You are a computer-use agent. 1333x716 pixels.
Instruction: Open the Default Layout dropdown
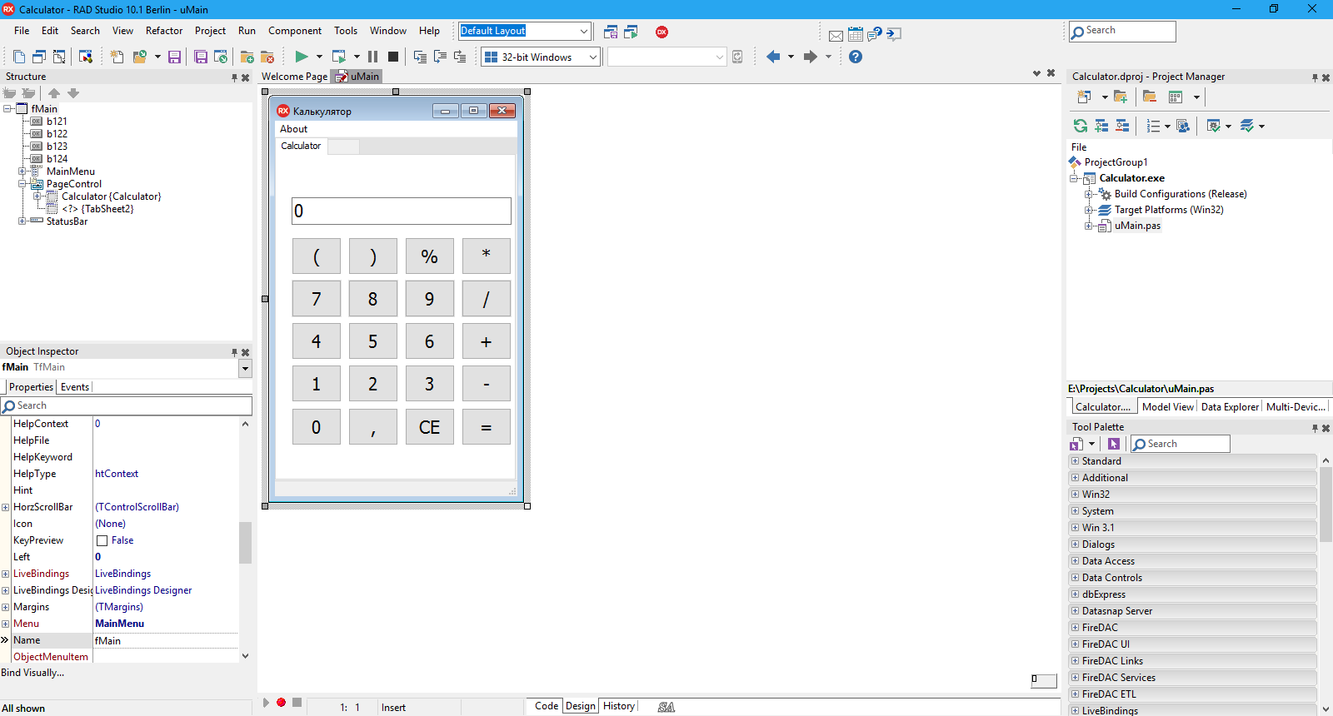pyautogui.click(x=583, y=32)
